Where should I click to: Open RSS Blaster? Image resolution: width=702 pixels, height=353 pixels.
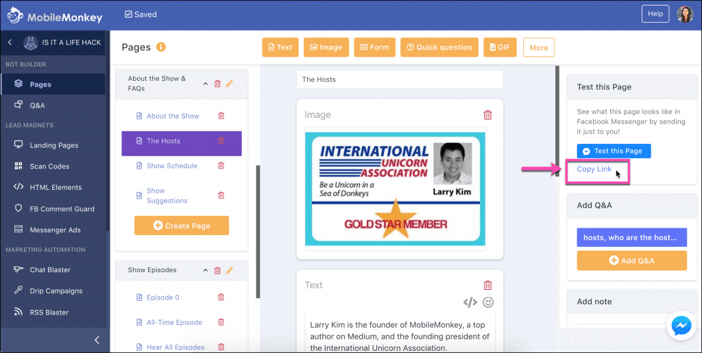53,313
